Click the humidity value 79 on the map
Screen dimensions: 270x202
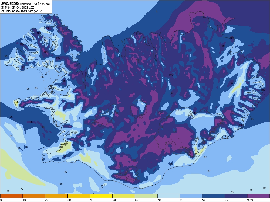point(264,188)
